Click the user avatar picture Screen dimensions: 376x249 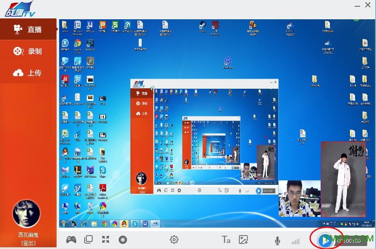point(26,214)
